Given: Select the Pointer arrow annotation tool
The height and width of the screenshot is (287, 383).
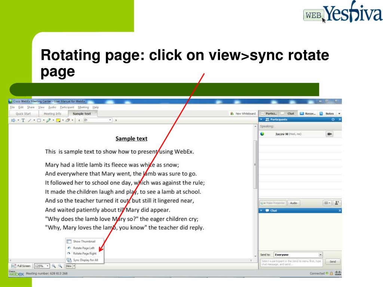Looking at the screenshot, I should pos(13,120).
